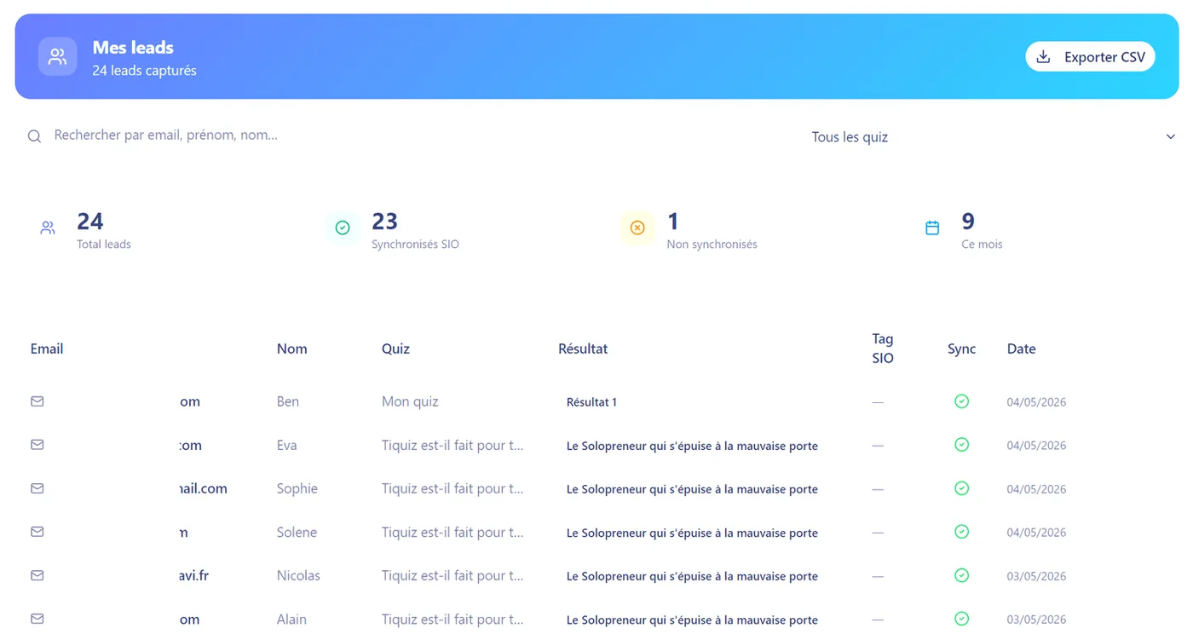This screenshot has height=640, width=1193.
Task: Select the Mon quiz cell
Action: coord(410,401)
